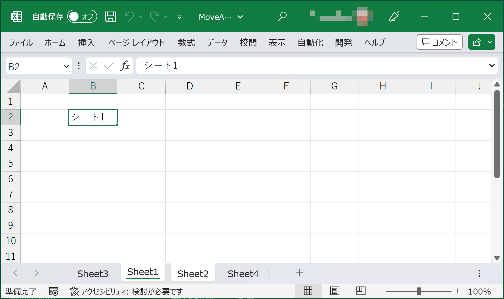Click the sheet tab bar options dots
504x299 pixels.
(x=479, y=273)
